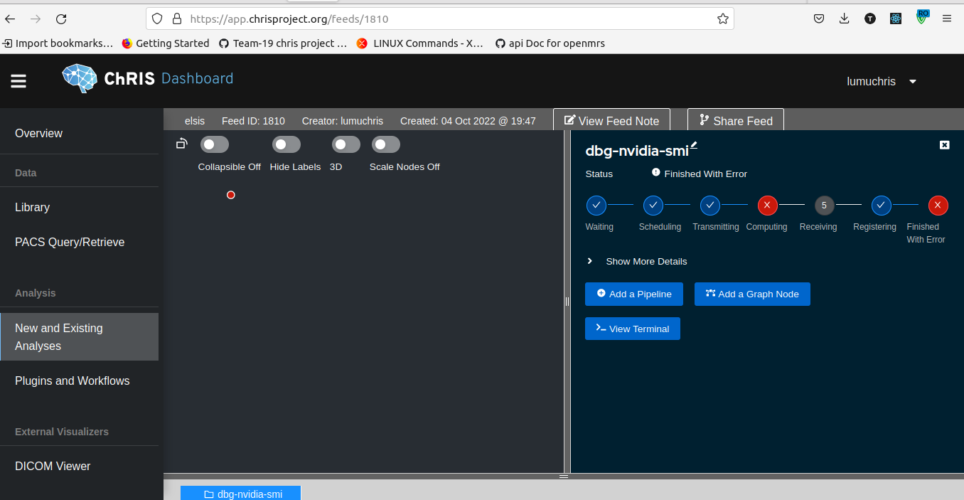964x500 pixels.
Task: Click the rotate orientation icon above the graph
Action: (x=181, y=143)
